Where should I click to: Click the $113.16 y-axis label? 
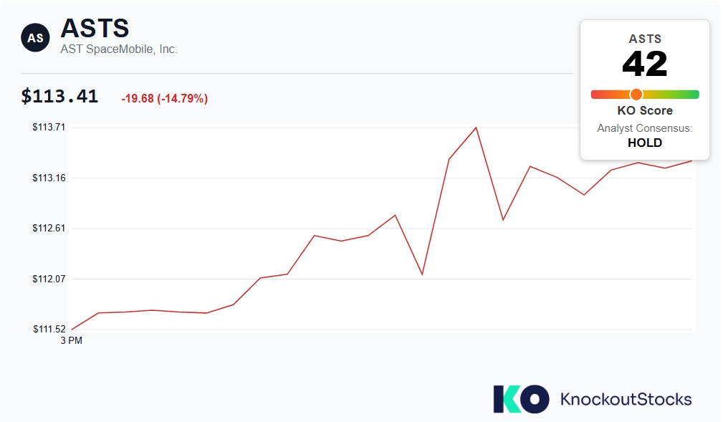49,178
